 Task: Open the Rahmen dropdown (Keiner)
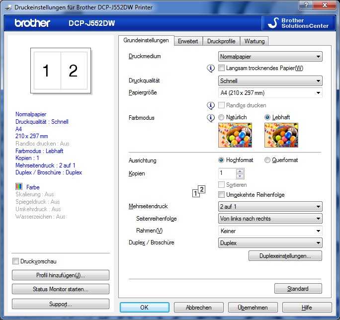point(270,231)
